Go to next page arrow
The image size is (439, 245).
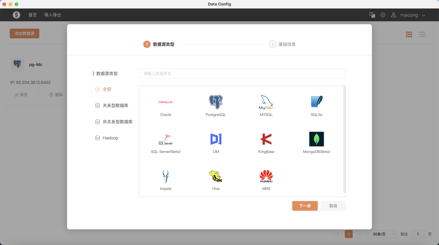tap(359, 234)
